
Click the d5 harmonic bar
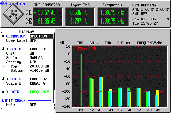[120, 97]
